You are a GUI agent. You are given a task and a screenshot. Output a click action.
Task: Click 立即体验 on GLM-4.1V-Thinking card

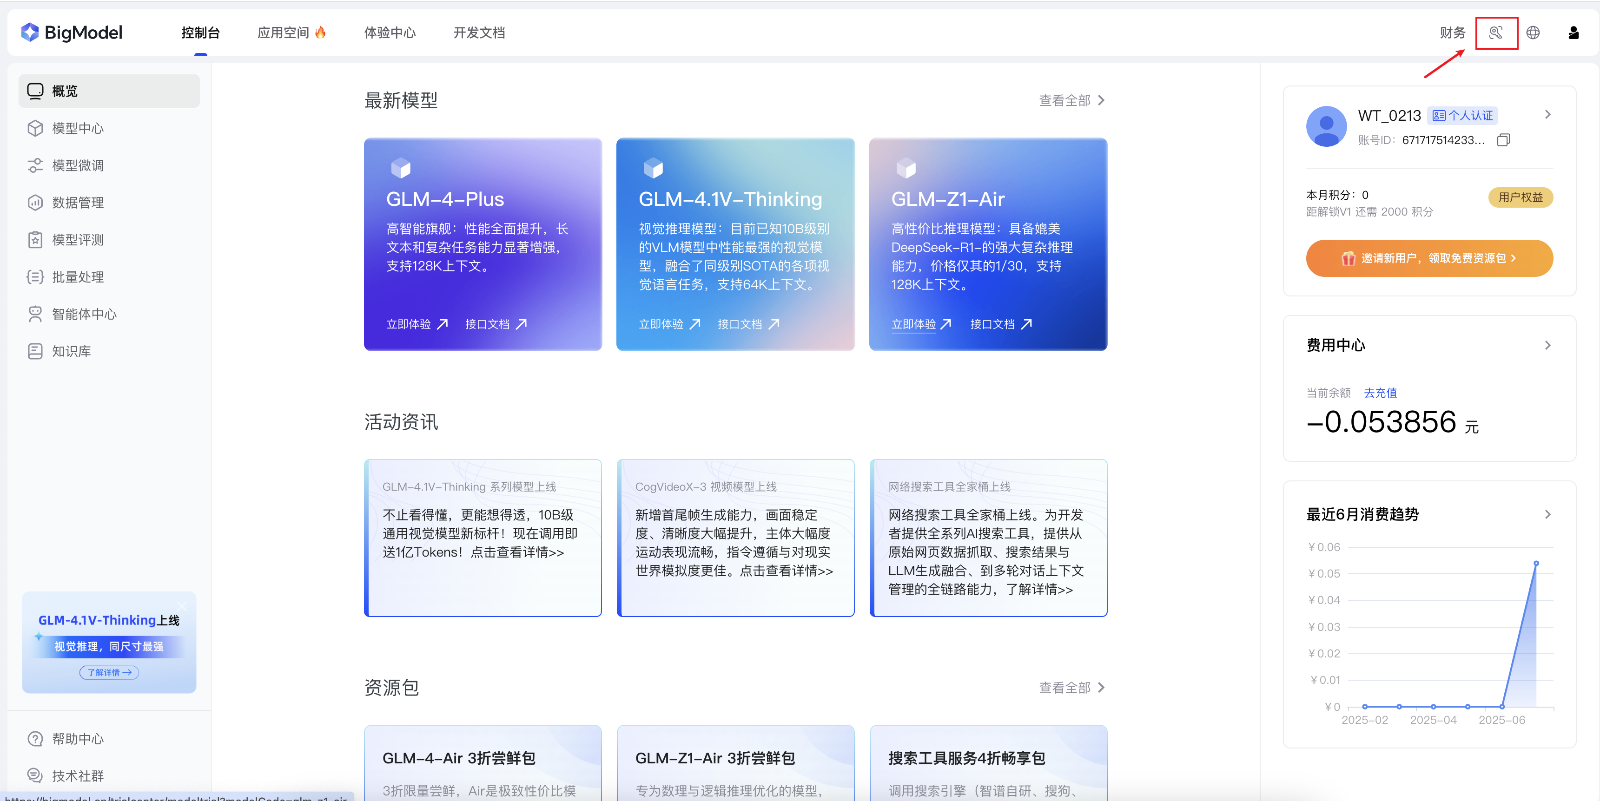[x=669, y=324]
